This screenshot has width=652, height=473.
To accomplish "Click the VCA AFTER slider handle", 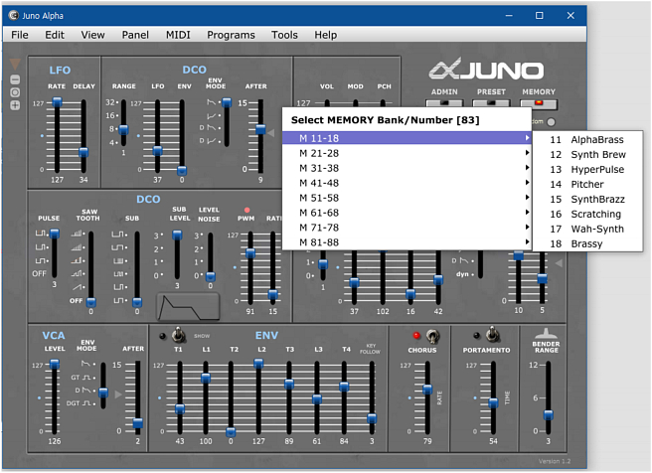I will click(x=137, y=423).
